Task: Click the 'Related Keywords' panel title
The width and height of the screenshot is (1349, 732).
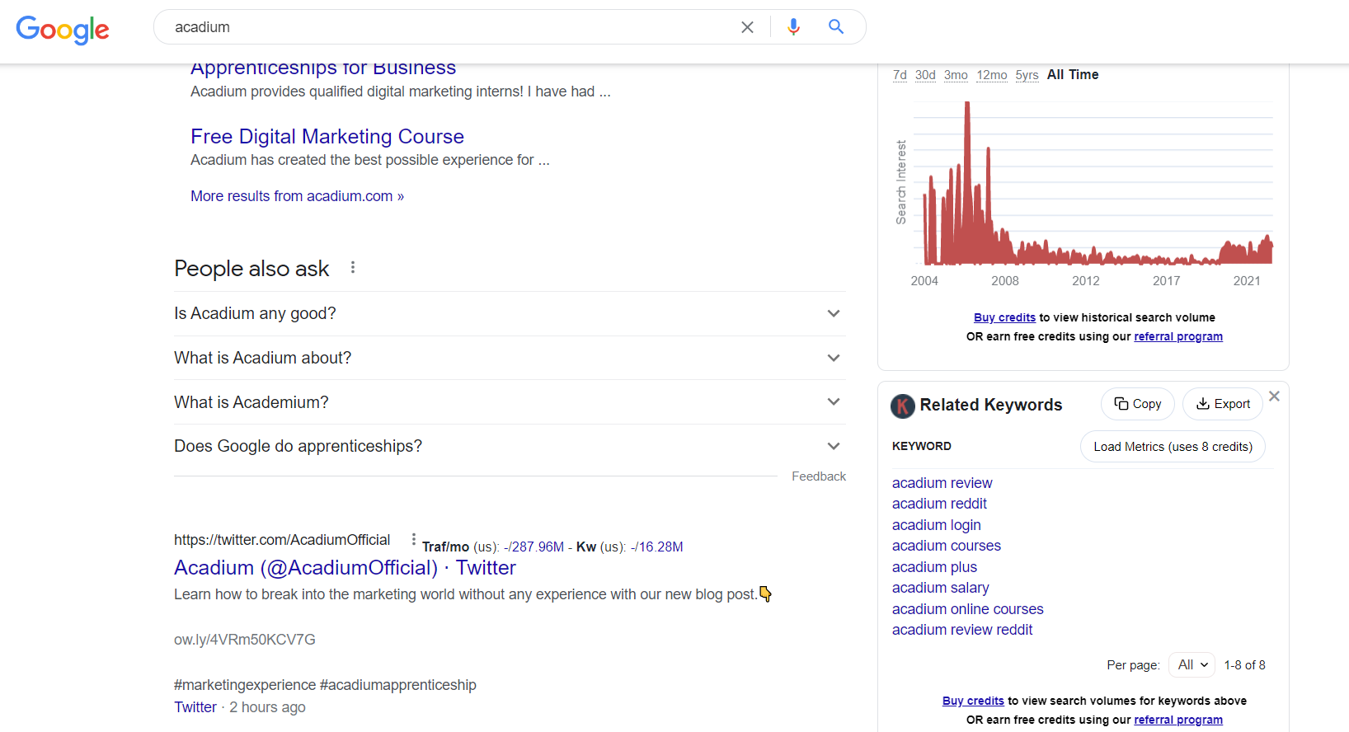Action: (991, 405)
